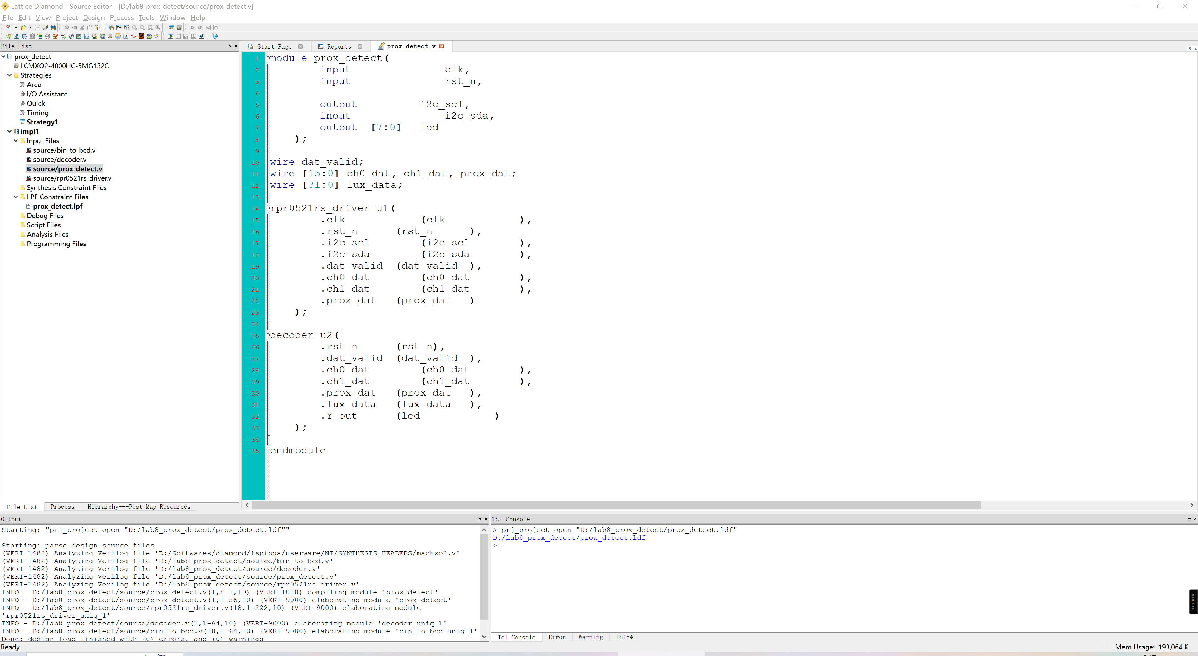Switch to the Reports tab
Viewport: 1198px width, 656px height.
[x=339, y=46]
